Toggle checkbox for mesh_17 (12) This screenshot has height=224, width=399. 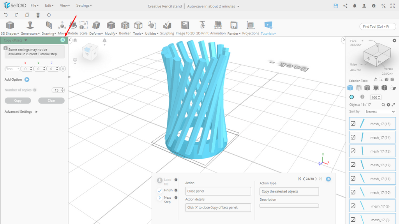tap(353, 165)
